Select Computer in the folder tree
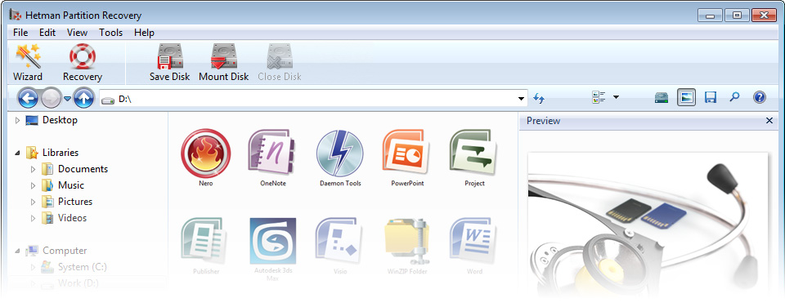 65,251
